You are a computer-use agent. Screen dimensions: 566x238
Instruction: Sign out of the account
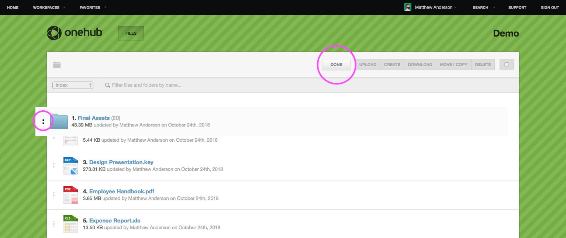550,7
